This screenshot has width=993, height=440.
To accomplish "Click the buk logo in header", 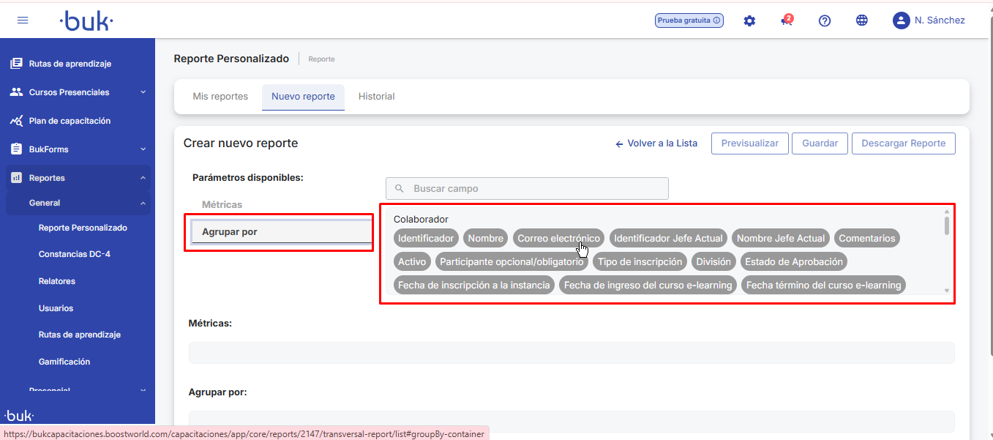I will click(86, 21).
